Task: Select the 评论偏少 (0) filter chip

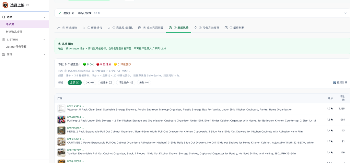Action: tap(126, 82)
